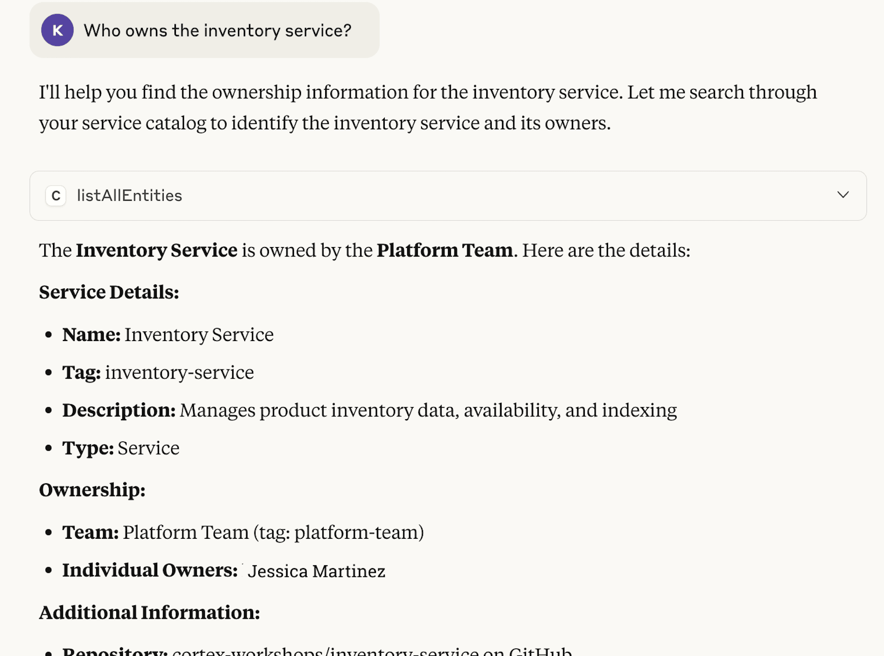Click the "inventory-service" tag value

pos(179,372)
